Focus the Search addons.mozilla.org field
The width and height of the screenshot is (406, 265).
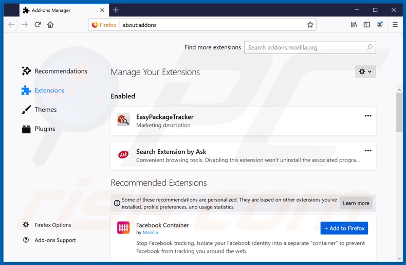[310, 47]
